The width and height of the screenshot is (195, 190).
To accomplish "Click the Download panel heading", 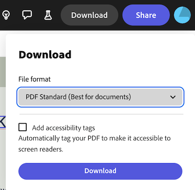I will tap(45, 55).
